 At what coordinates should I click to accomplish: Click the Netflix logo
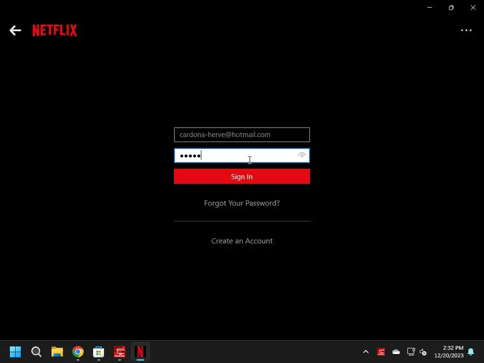coord(55,30)
